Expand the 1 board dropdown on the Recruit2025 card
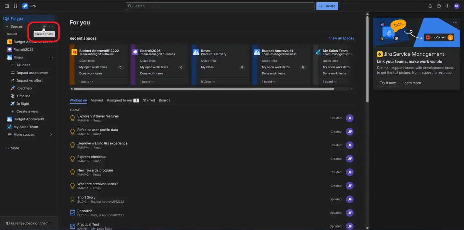Viewport: 464px width, 230px height. pos(147,81)
